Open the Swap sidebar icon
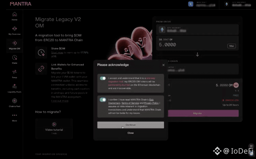This screenshot has width=256, height=159. click(x=15, y=72)
